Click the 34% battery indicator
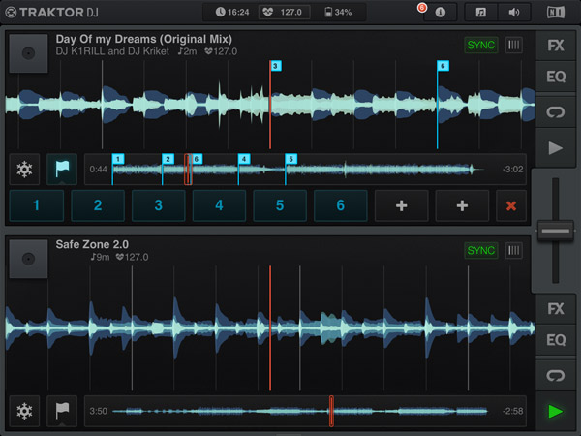Viewport: 581px width, 436px height. point(338,13)
